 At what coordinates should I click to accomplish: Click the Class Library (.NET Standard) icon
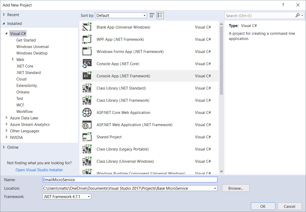[87, 88]
